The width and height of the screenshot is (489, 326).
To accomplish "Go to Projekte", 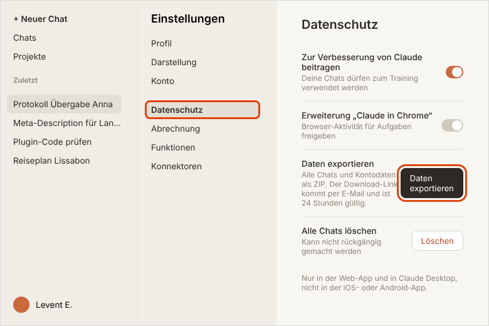I will coord(29,56).
